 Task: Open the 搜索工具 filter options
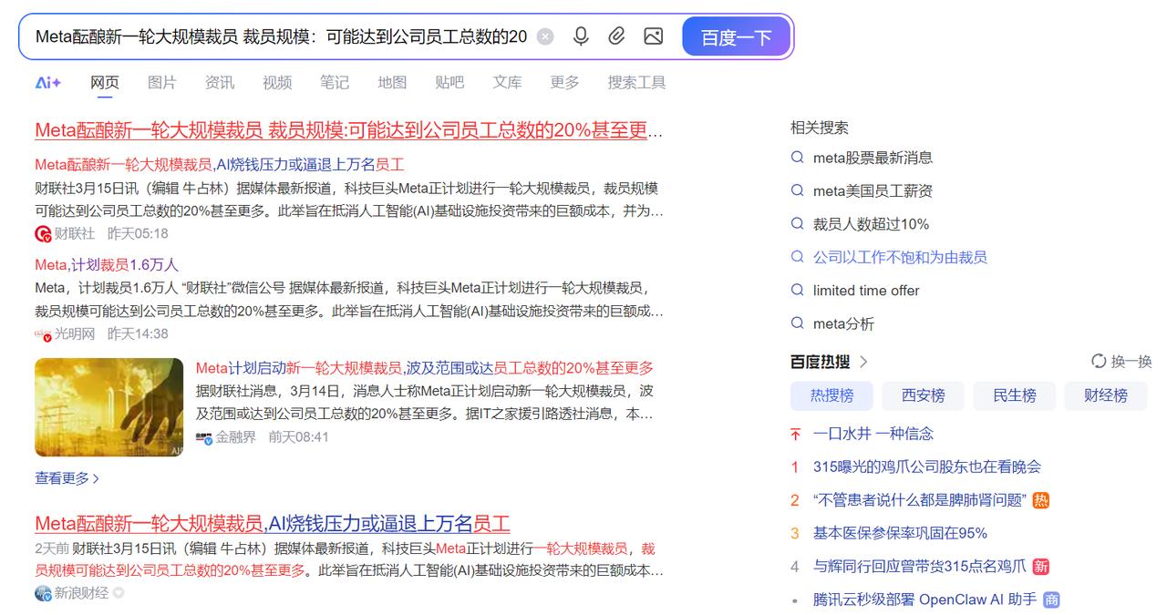click(x=636, y=83)
